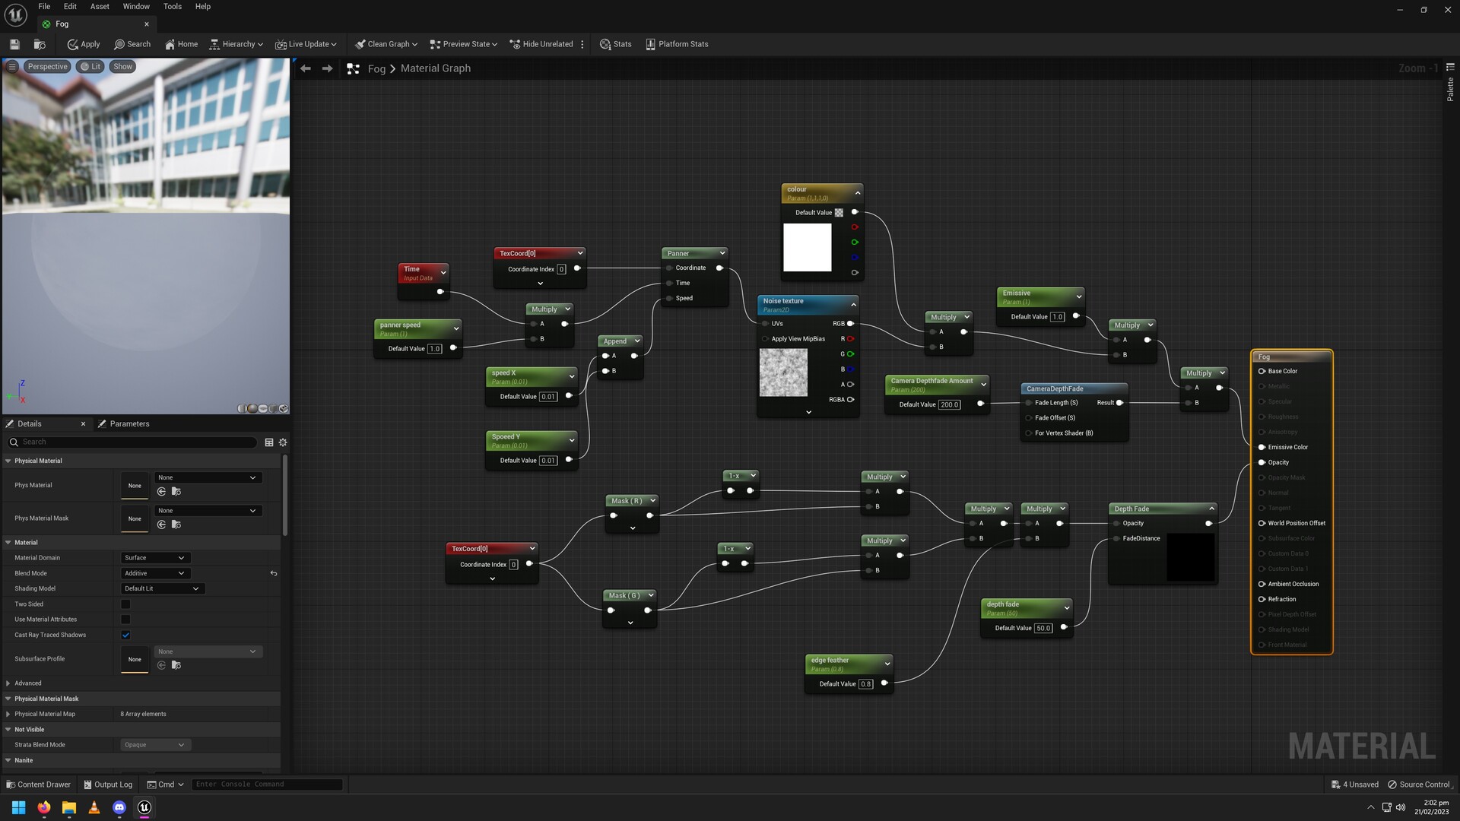The height and width of the screenshot is (821, 1460).
Task: Switch to the Parameters tab
Action: pos(129,423)
